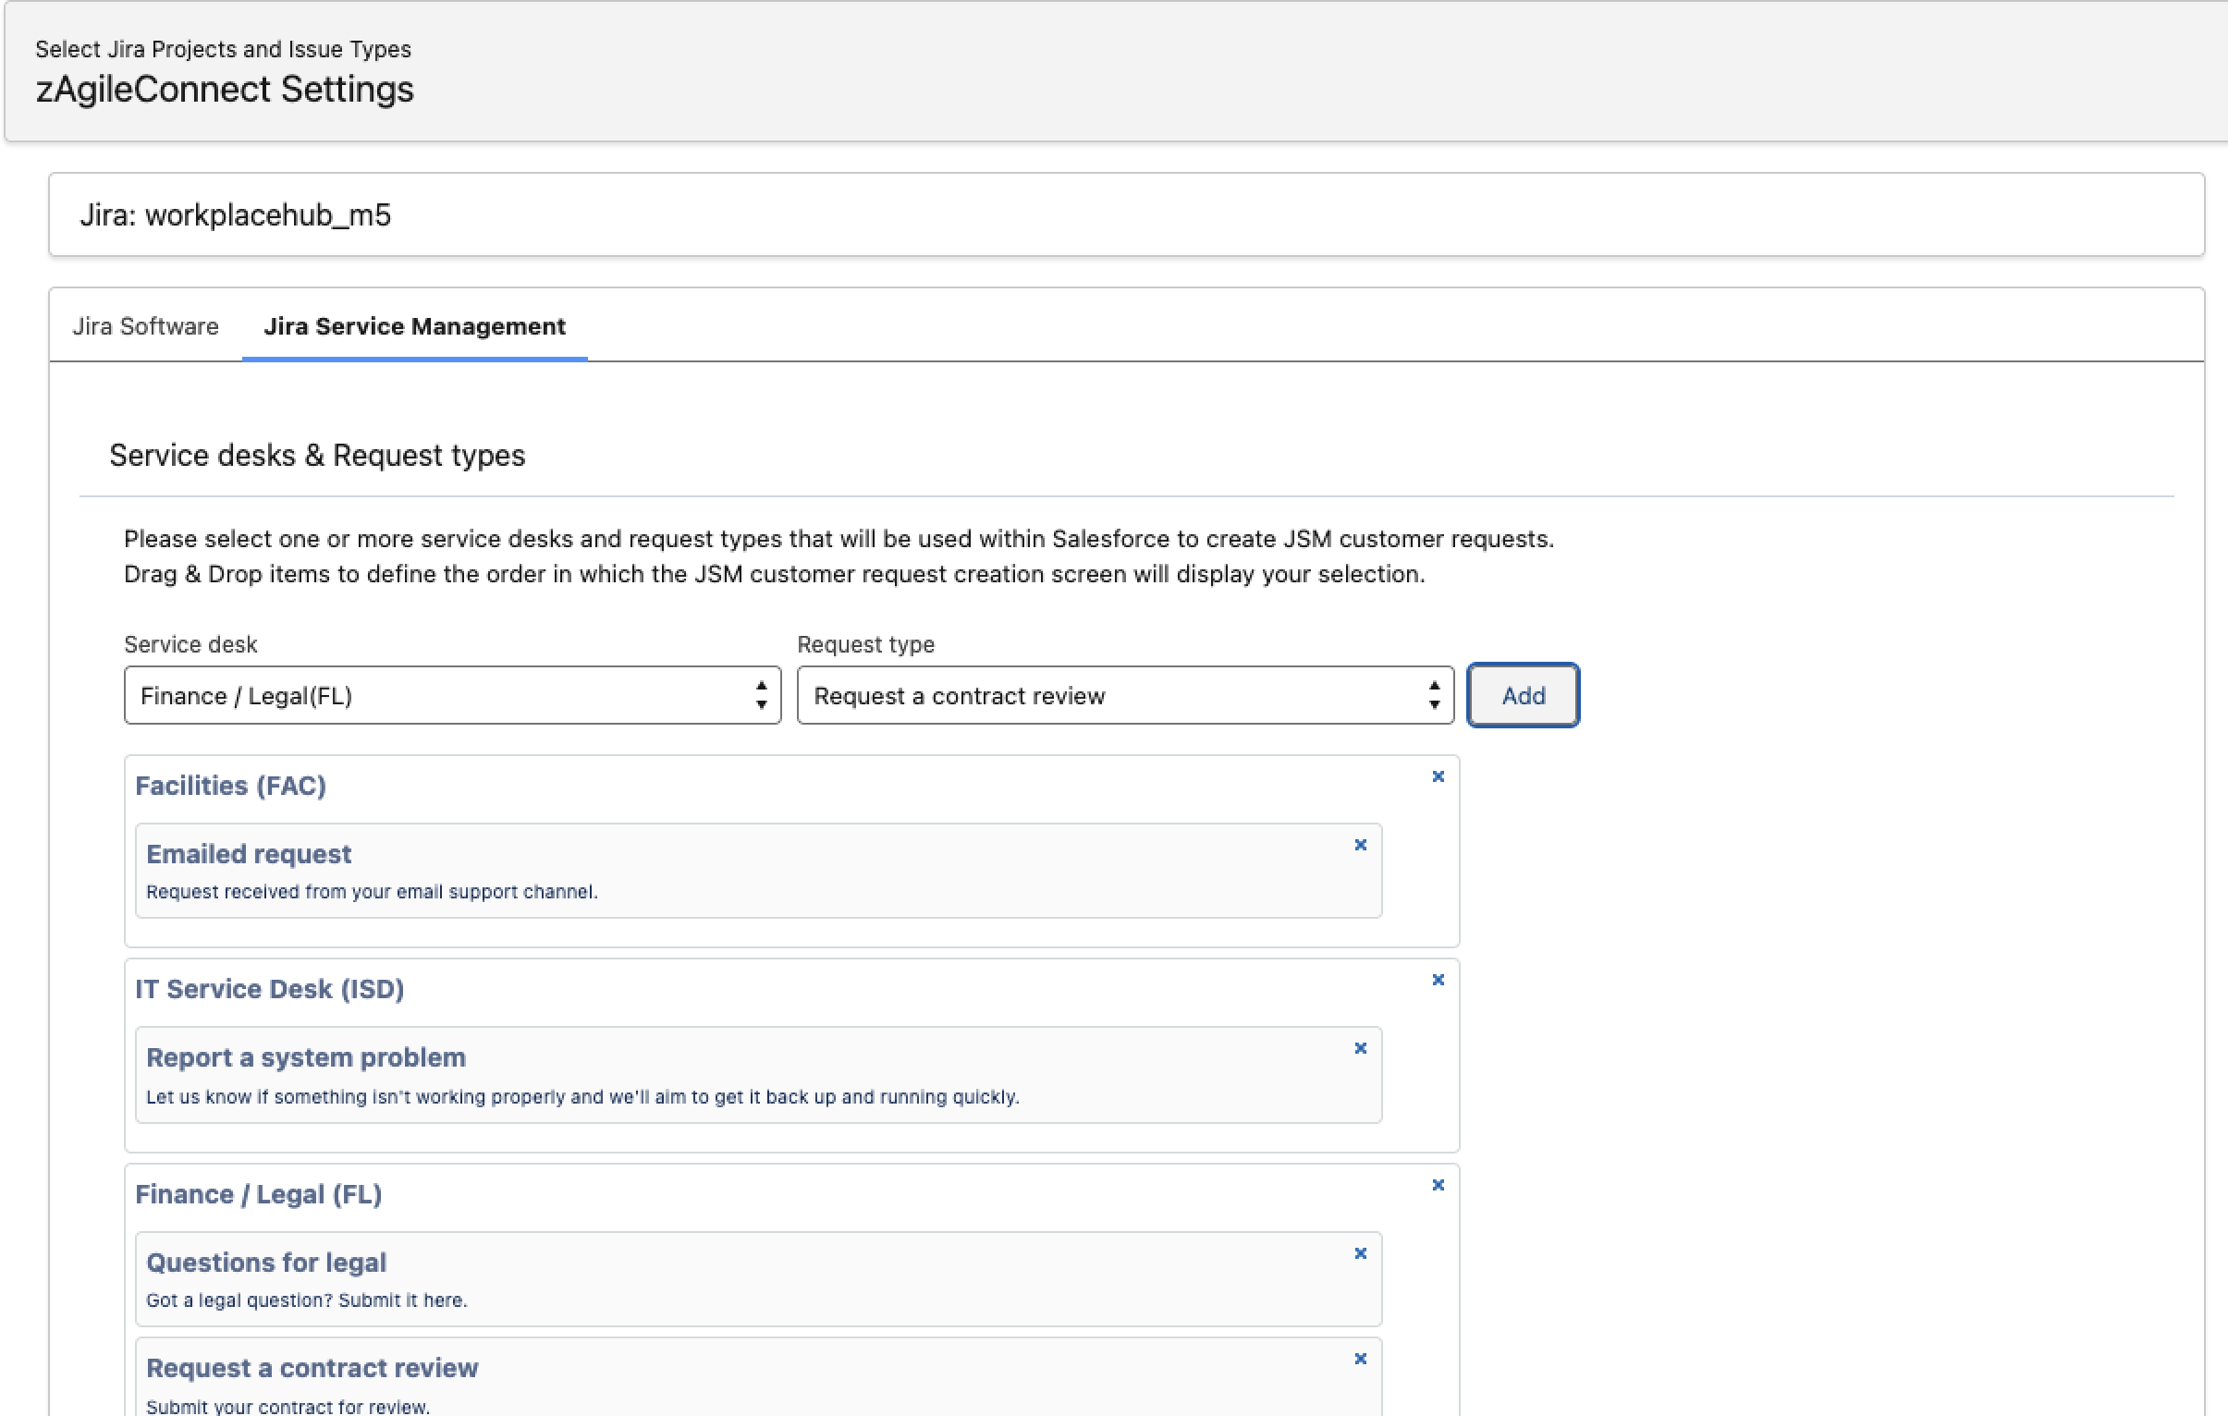The height and width of the screenshot is (1416, 2228).
Task: Click the Request type dropdown stepper arrows
Action: [x=1433, y=695]
